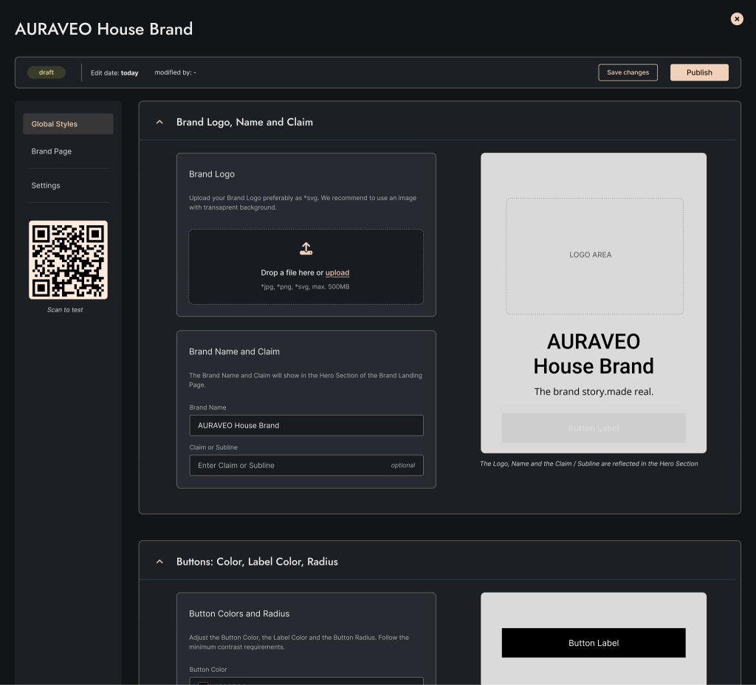Click the upload link in drop zone
This screenshot has width=756, height=685.
coord(337,273)
